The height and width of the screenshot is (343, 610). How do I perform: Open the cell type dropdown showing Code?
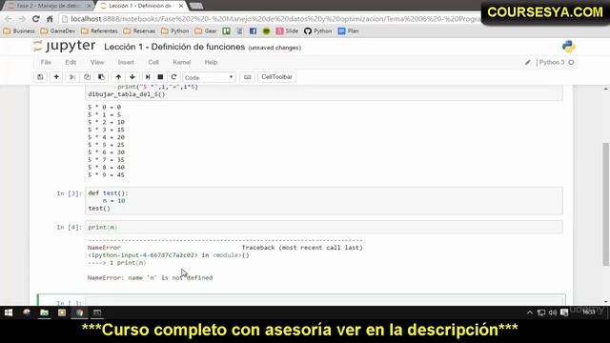click(209, 77)
